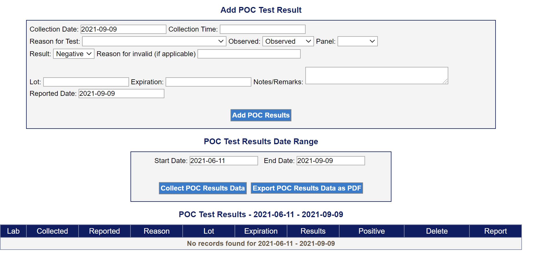Screen dimensions: 537x280
Task: Focus the Collection Date field
Action: (123, 29)
